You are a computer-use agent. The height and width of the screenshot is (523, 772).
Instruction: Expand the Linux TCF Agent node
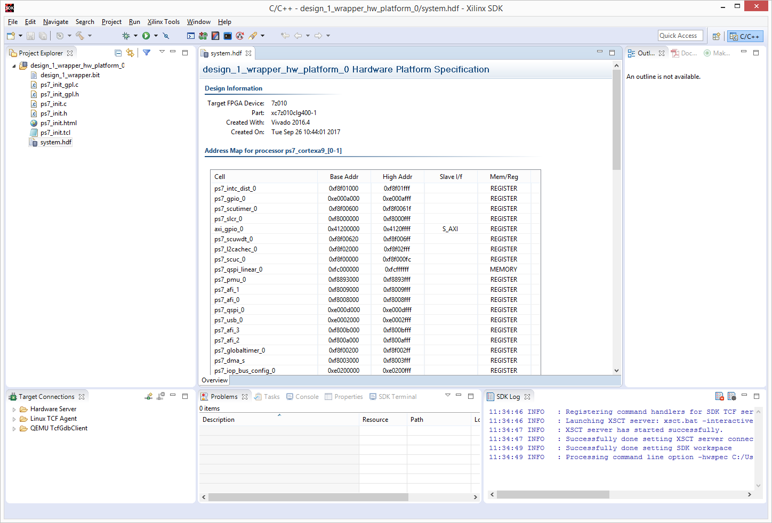pos(14,419)
